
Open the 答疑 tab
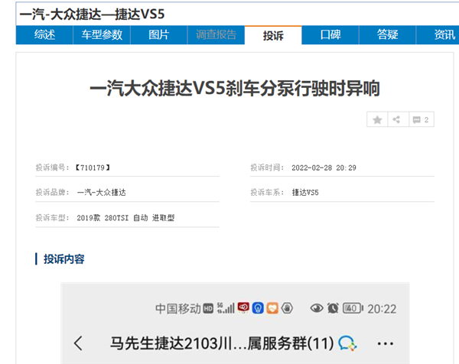(387, 35)
